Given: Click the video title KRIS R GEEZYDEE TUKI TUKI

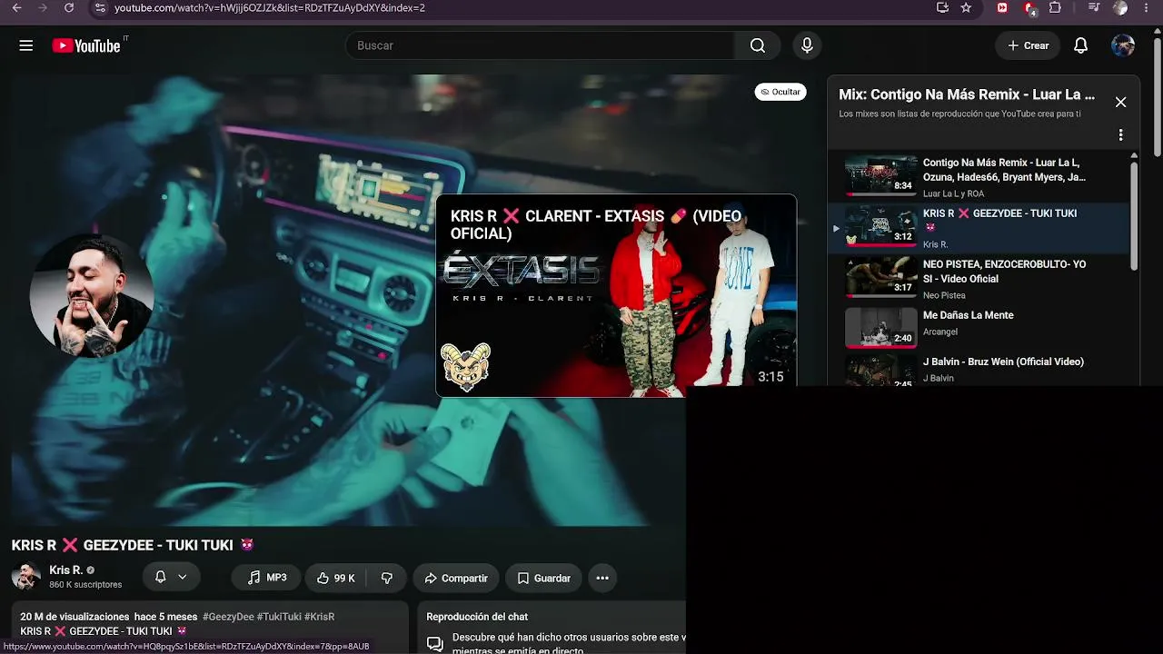Looking at the screenshot, I should pos(133,545).
